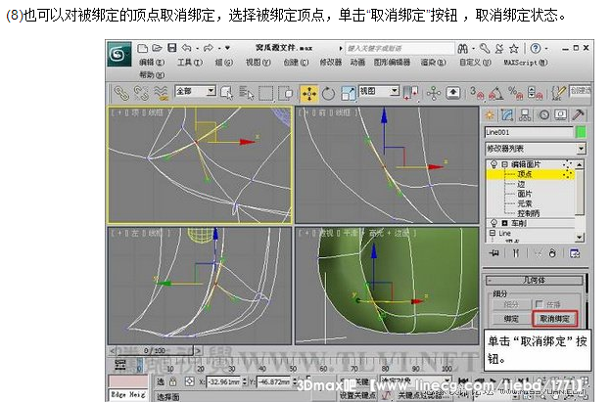The image size is (611, 402).
Task: Open the 3ds Max application menu logo
Action: pyautogui.click(x=118, y=54)
